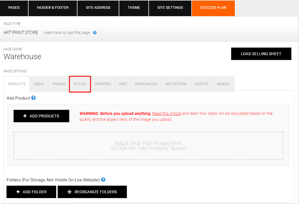Viewport: 299px width, 204px height.
Task: Click the ART PRINT STORE page type text
Action: (x=21, y=33)
